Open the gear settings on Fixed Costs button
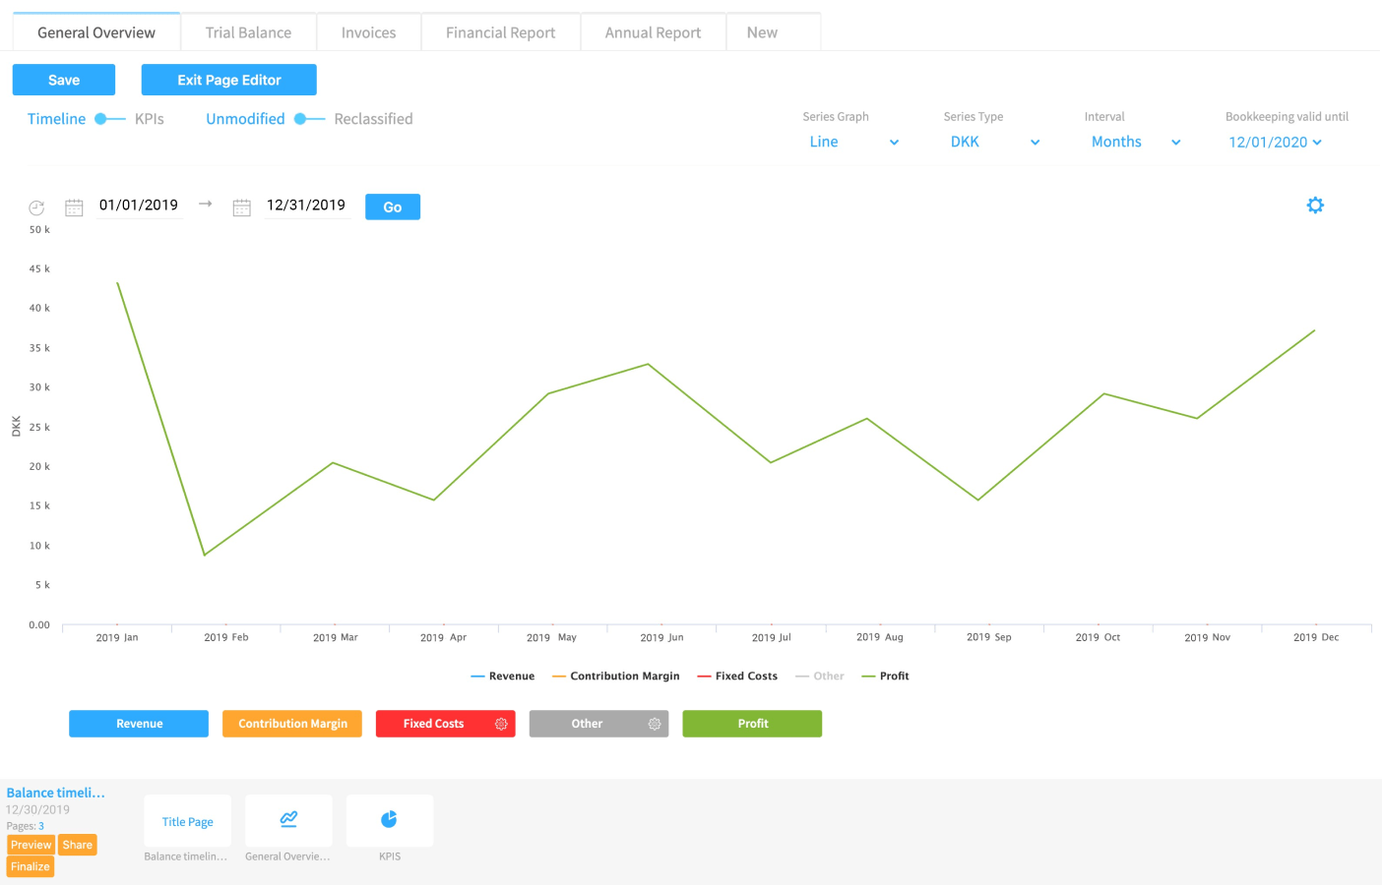 pos(501,723)
